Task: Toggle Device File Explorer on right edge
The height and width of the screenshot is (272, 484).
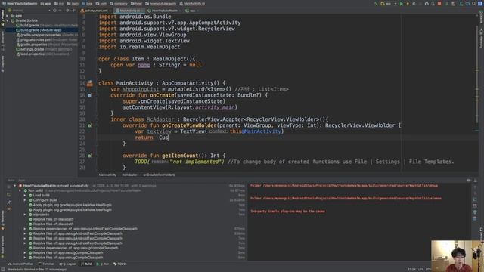Action: click(x=481, y=233)
